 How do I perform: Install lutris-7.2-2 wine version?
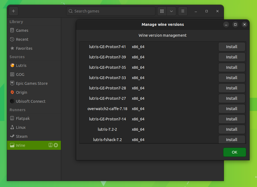(232, 129)
